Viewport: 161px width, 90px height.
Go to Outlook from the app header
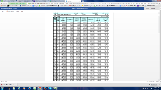pyautogui.click(x=15, y=8)
